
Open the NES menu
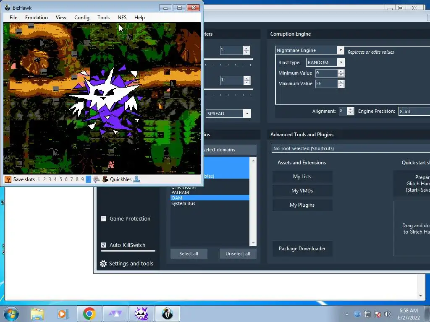122,18
